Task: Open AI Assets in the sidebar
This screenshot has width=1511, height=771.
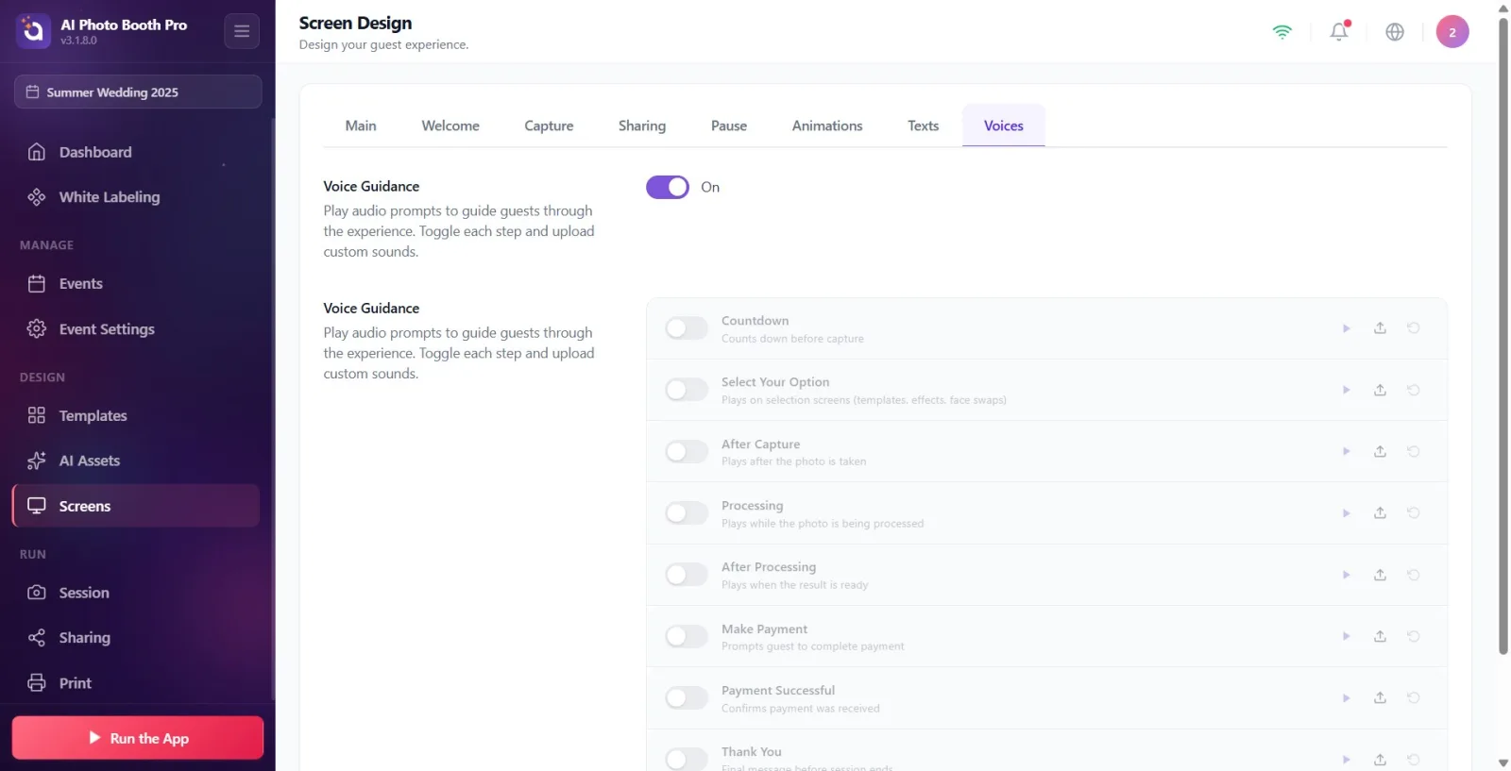Action: (136, 461)
